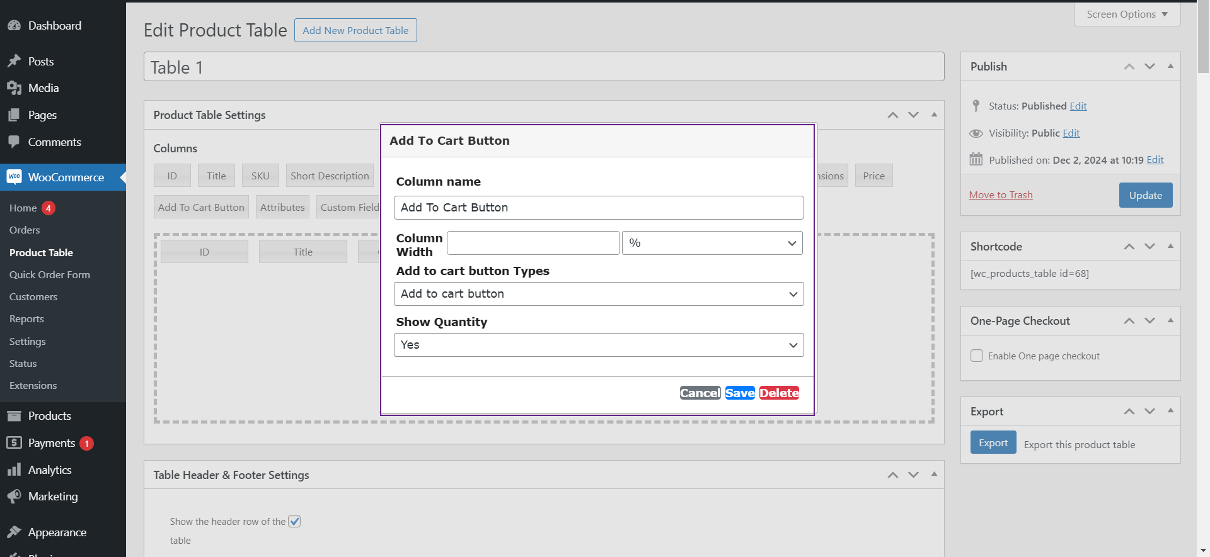This screenshot has width=1210, height=557.
Task: Click the Column name text field
Action: click(x=598, y=208)
